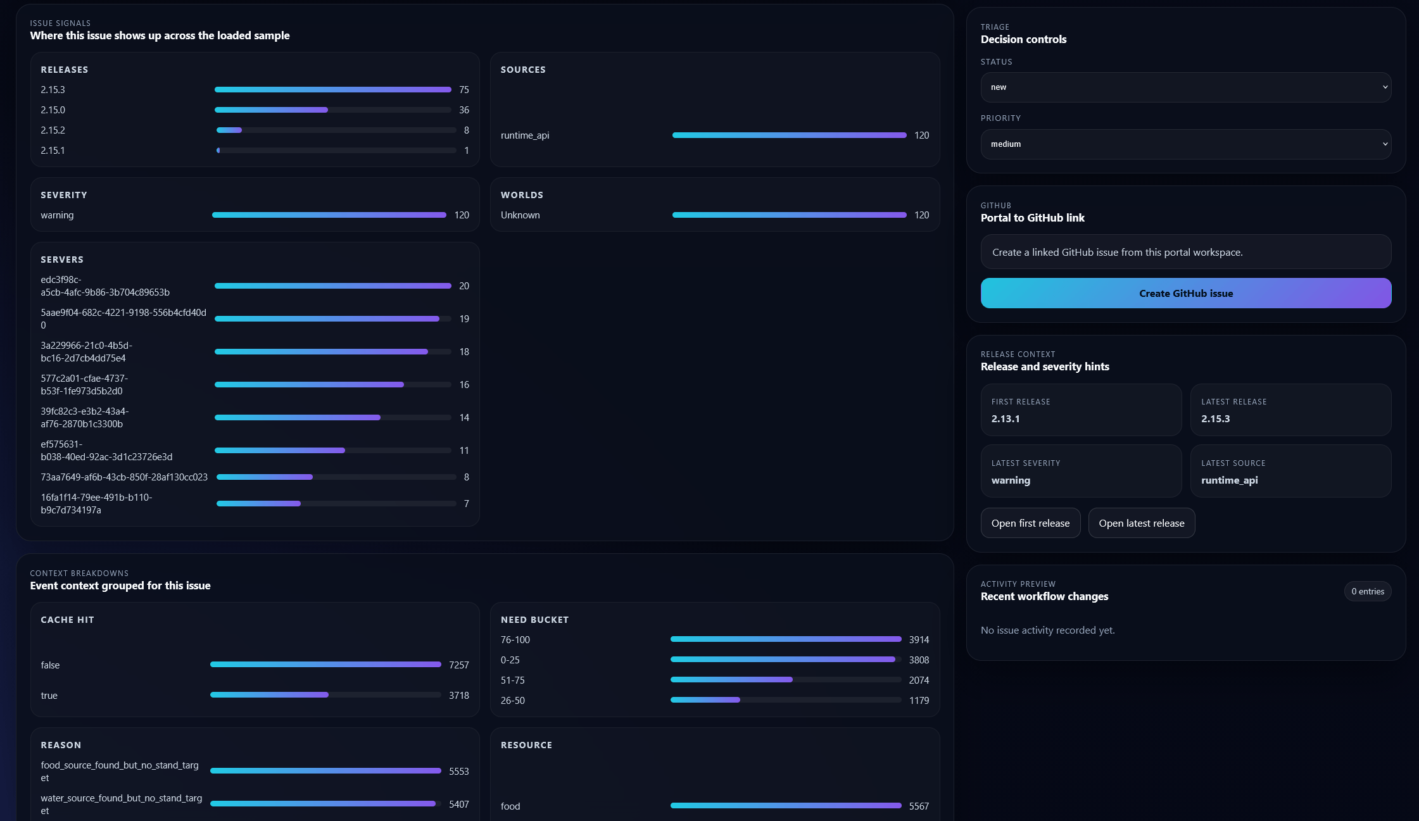Click server ID starting '16fa1f14-79ee'
The image size is (1419, 821).
(x=96, y=504)
